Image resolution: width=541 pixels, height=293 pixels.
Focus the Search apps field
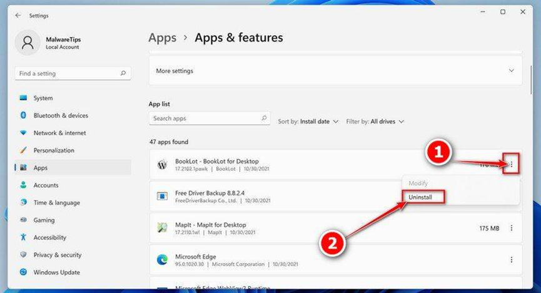coord(210,118)
